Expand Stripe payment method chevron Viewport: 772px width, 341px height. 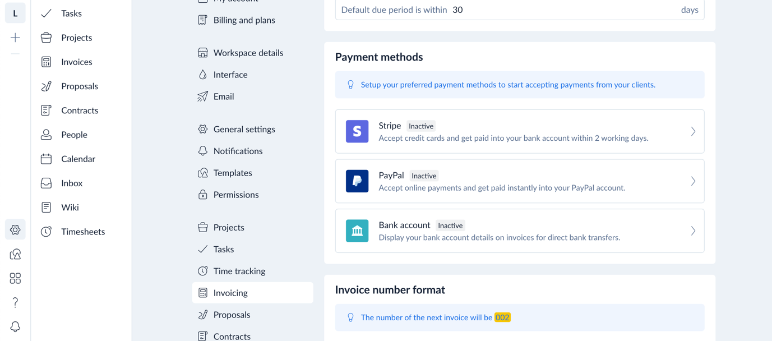[x=693, y=131]
